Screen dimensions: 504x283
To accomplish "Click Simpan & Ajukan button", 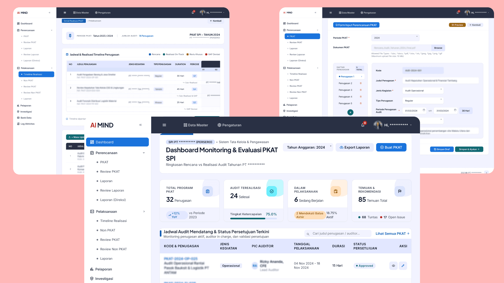I will (x=469, y=149).
